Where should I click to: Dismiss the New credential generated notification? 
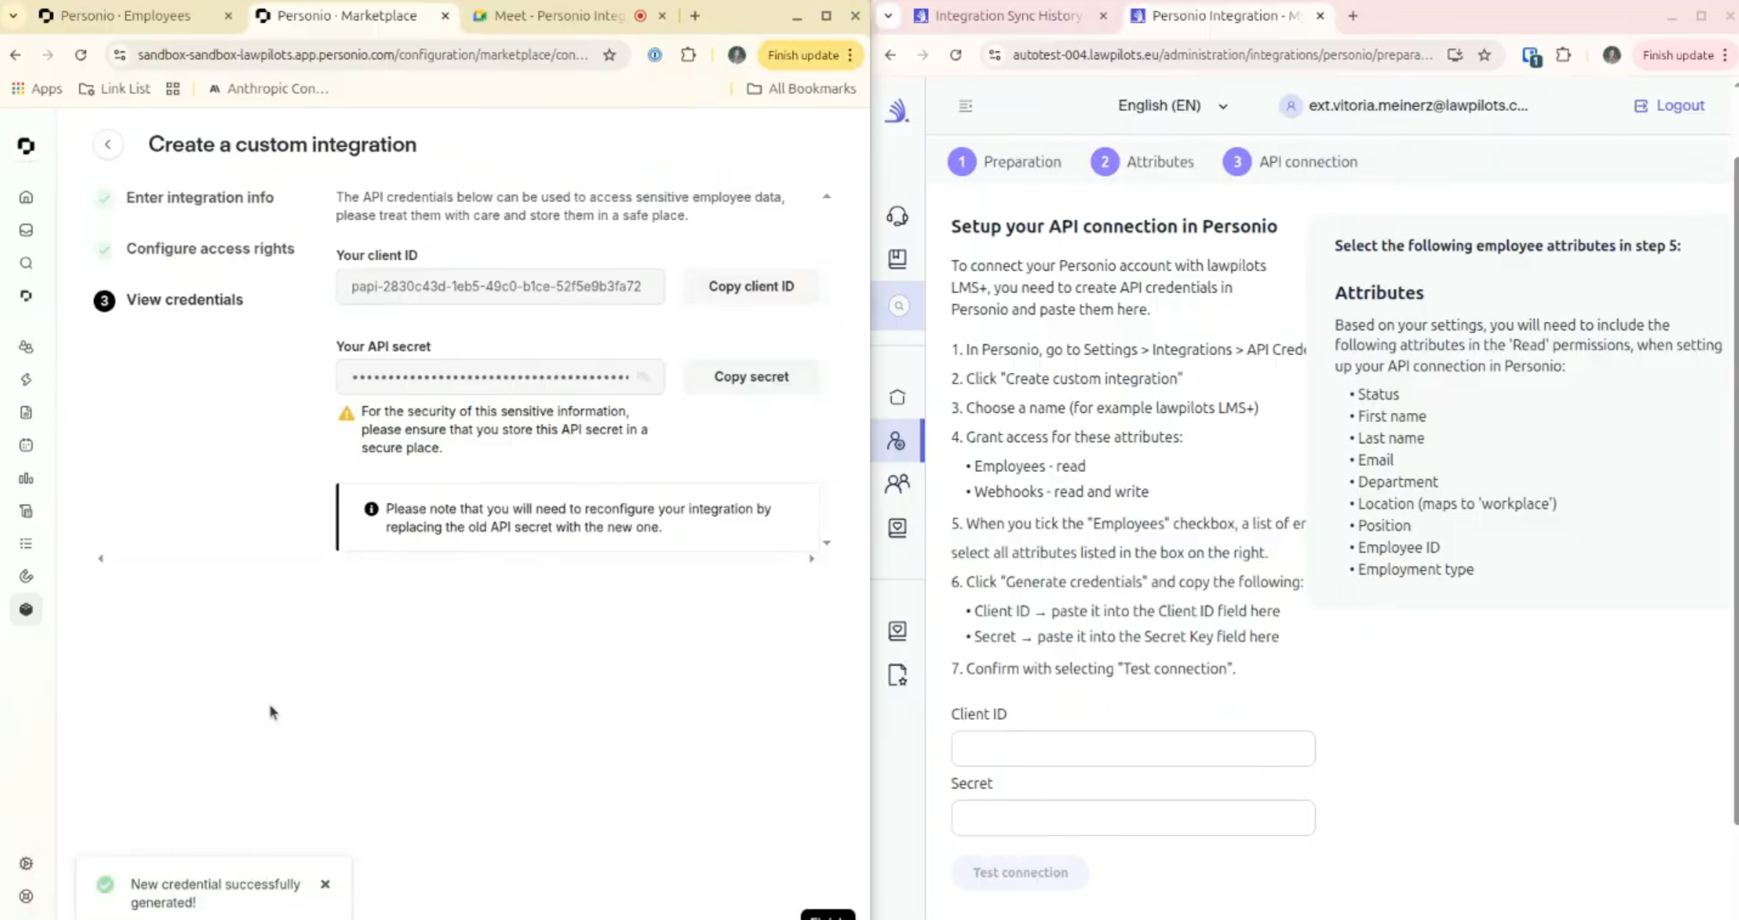click(326, 884)
